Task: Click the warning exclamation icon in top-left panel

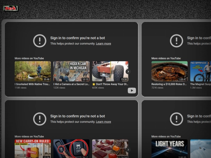Action: point(40,41)
